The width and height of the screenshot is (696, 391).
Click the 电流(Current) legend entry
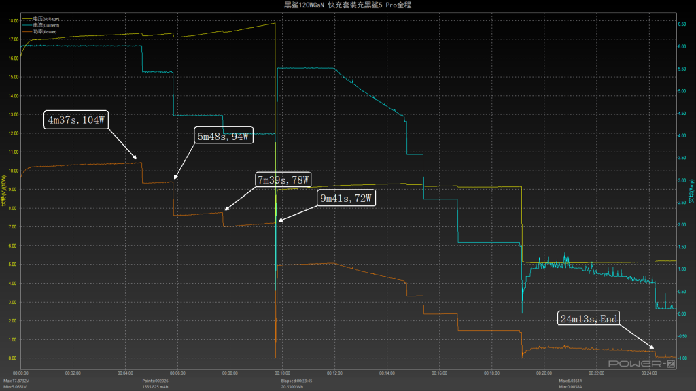point(41,25)
